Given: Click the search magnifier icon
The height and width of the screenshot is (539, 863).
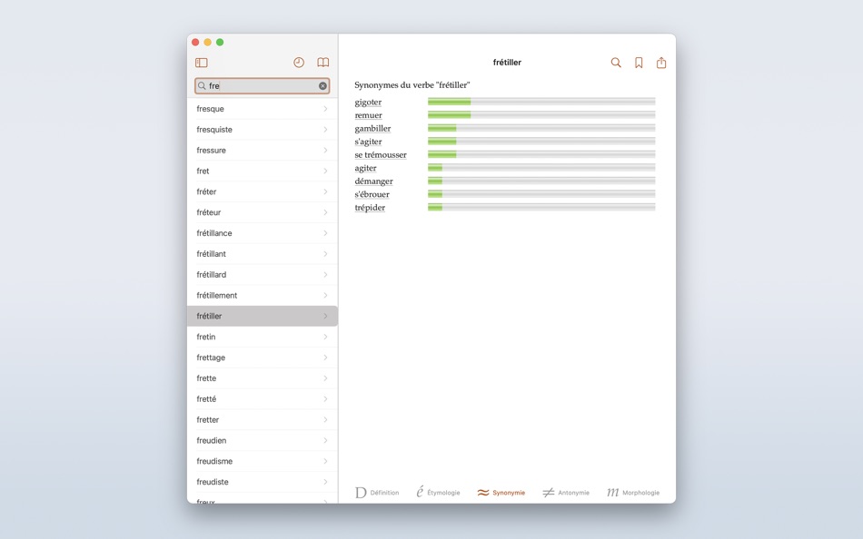Looking at the screenshot, I should click(616, 63).
